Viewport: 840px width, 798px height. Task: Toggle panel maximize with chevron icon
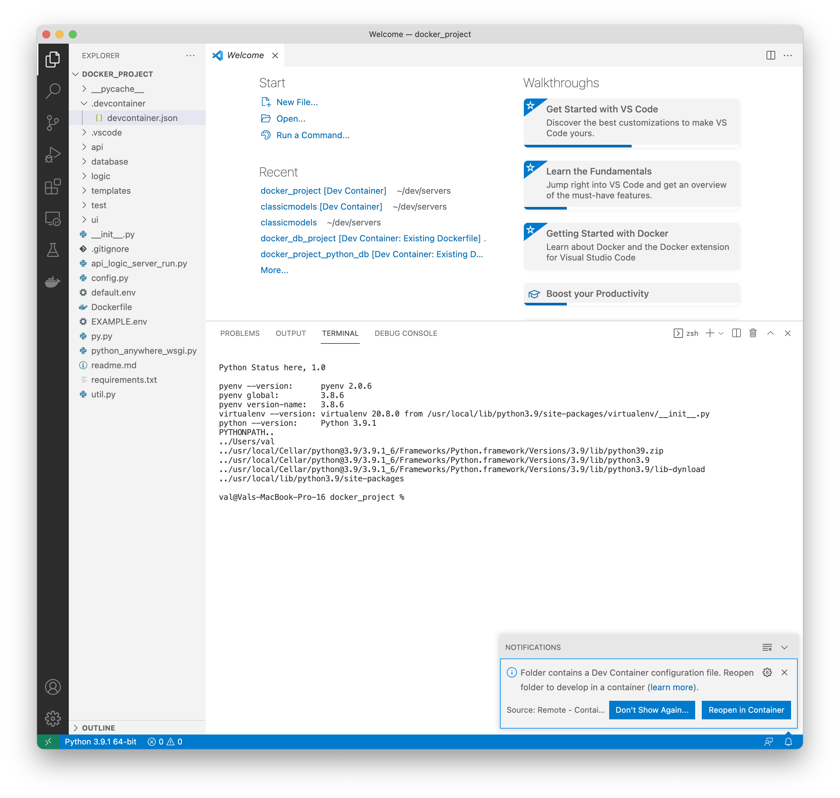click(771, 333)
